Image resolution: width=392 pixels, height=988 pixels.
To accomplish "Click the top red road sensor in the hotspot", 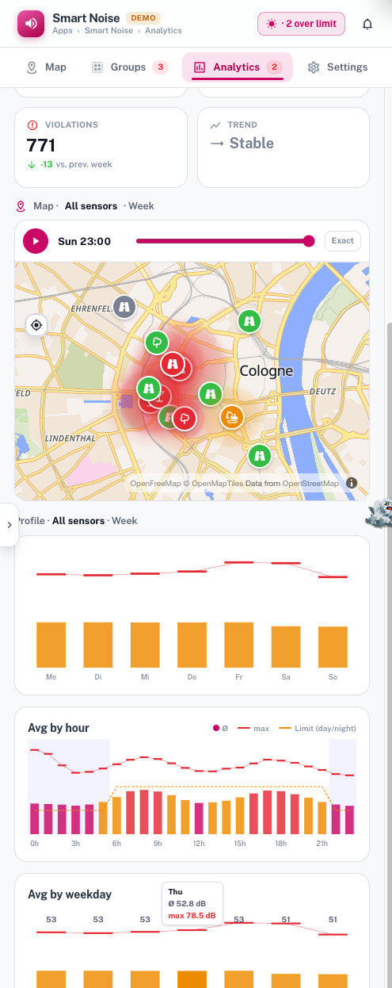I will click(173, 365).
